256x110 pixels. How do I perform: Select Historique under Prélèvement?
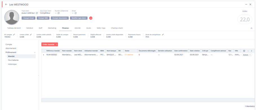pyautogui.click(x=12, y=64)
